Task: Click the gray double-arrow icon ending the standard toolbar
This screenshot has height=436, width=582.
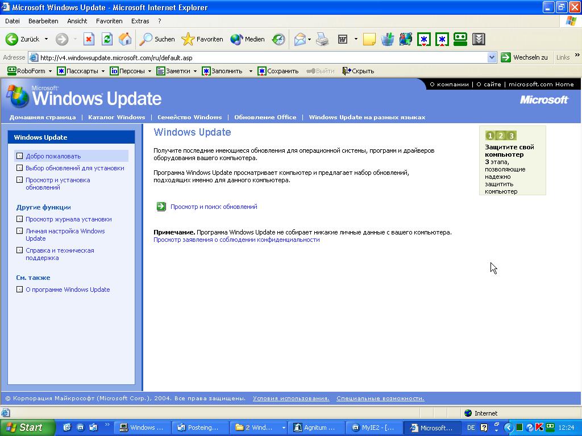Action: point(479,39)
